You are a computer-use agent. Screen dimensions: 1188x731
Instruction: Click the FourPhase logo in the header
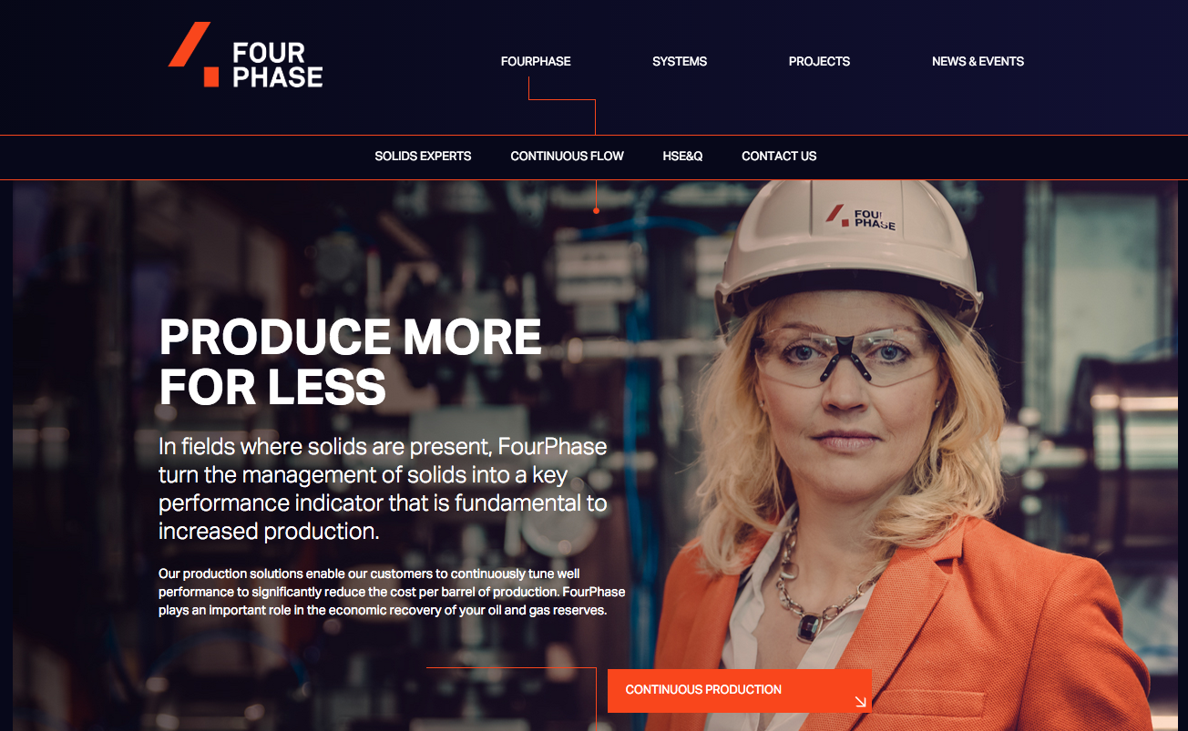[246, 56]
